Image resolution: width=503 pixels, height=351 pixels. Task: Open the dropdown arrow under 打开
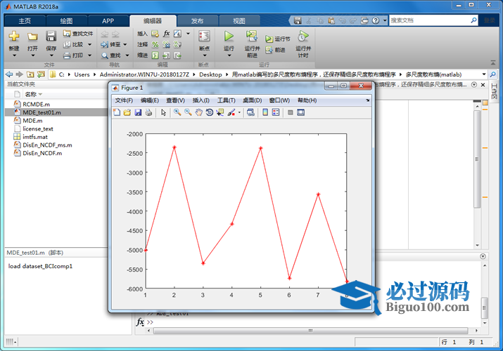[32, 55]
